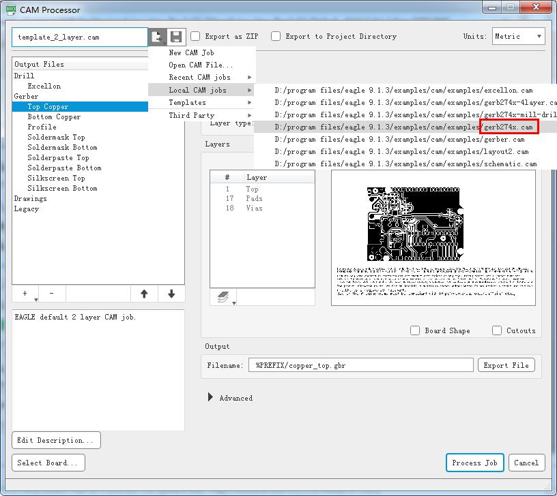Select Drawings group in tree
This screenshot has width=557, height=496.
tap(30, 199)
